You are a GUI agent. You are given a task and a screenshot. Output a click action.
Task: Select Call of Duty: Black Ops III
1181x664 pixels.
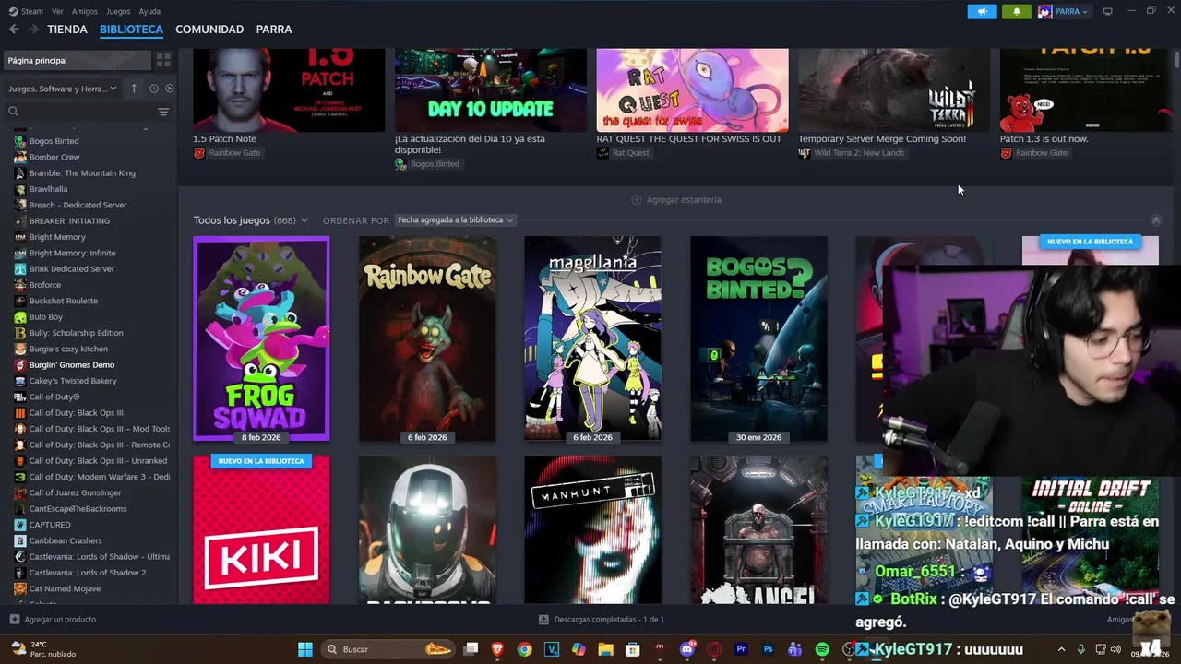click(76, 413)
